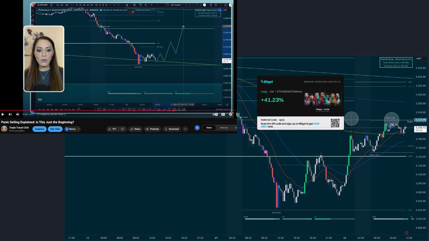The width and height of the screenshot is (429, 241).
Task: Click the USDT currency label on price scale
Action: pos(419,59)
